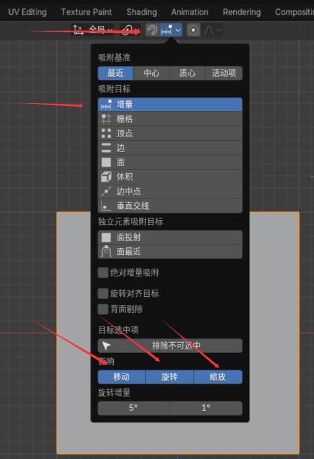Click the pivot point icon
This screenshot has height=459, width=314.
[129, 30]
